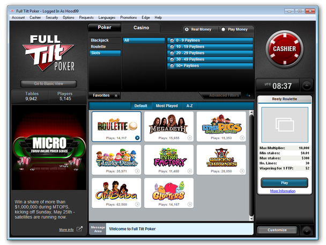Select the Ali Baba game thumbnail
The height and width of the screenshot is (245, 326).
(x=116, y=193)
